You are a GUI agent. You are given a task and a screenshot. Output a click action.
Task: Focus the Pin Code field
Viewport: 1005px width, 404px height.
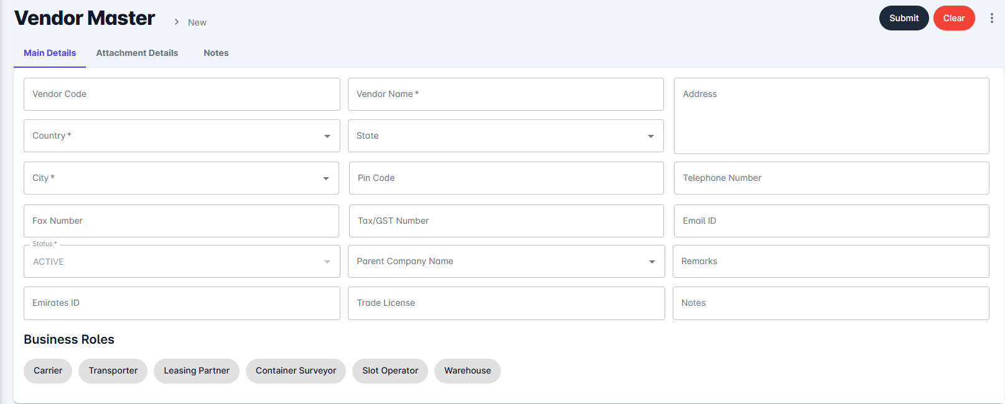(507, 178)
